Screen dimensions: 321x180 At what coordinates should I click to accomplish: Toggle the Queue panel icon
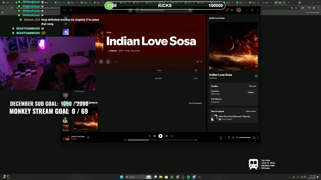pyautogui.click(x=229, y=137)
